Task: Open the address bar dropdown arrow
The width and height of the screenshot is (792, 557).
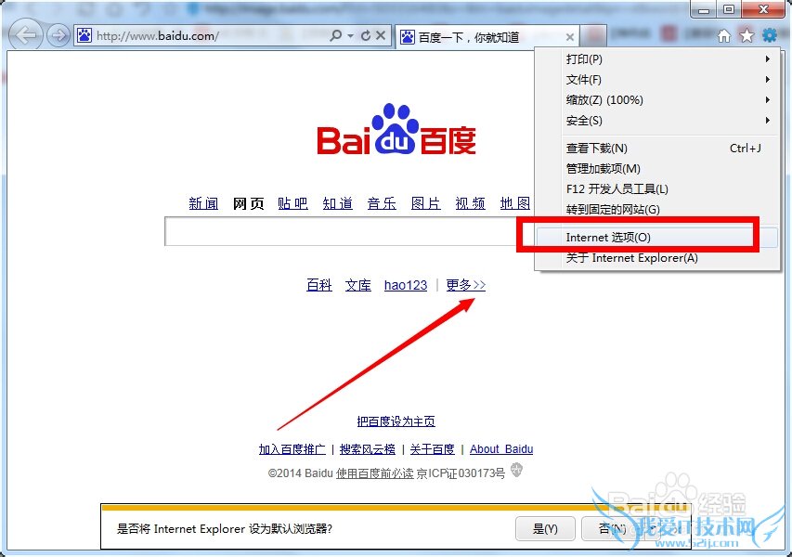Action: click(x=351, y=36)
